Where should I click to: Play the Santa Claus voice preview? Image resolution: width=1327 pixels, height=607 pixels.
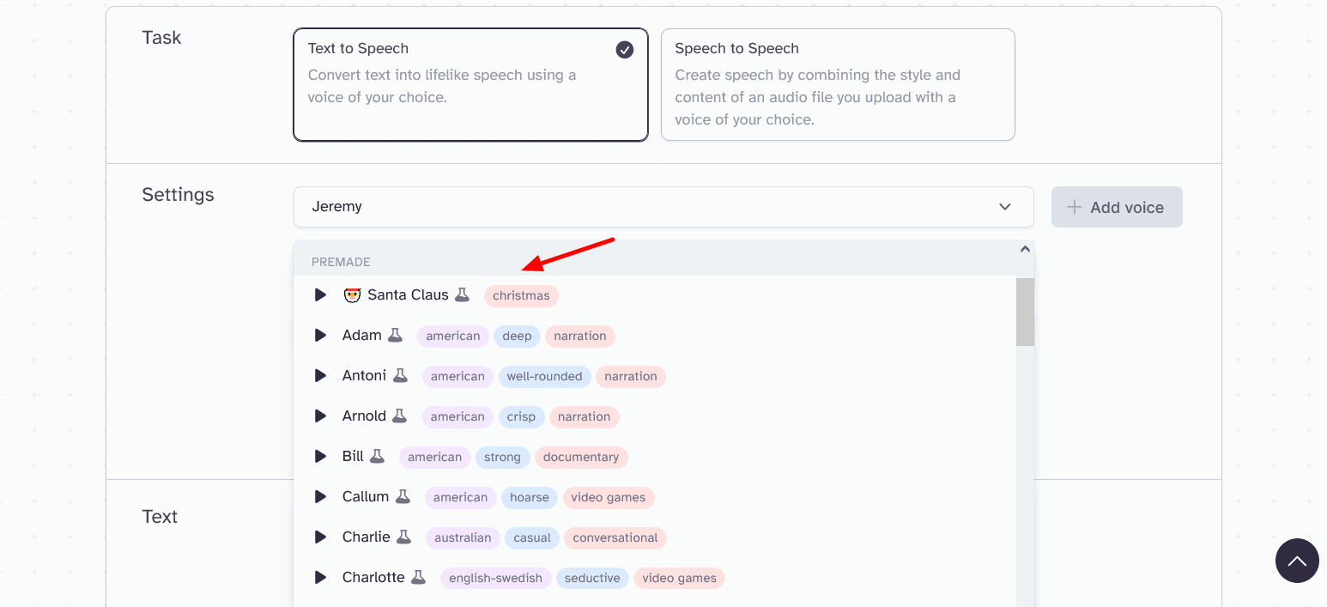pos(320,295)
